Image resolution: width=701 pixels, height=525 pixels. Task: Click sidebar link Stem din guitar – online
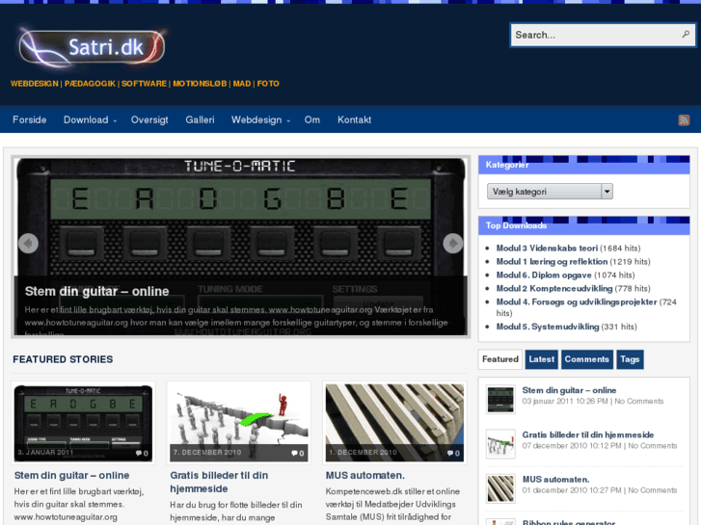pos(569,390)
